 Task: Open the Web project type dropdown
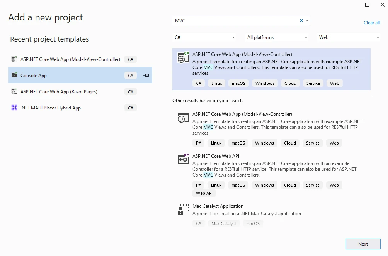tap(349, 37)
